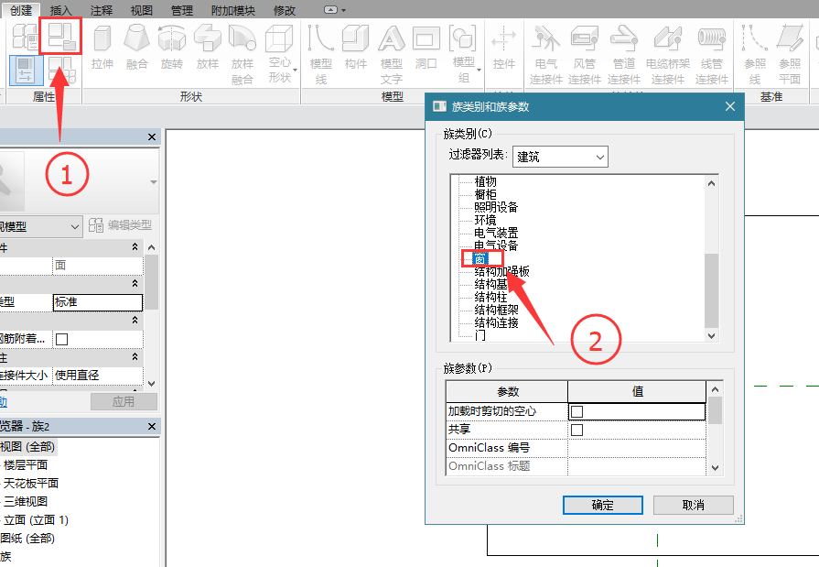The image size is (819, 567).
Task: Select 门 in the family category list
Action: pyautogui.click(x=480, y=334)
